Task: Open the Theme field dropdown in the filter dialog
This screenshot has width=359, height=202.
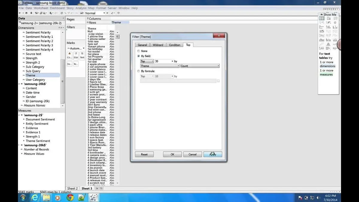Action: [160, 66]
